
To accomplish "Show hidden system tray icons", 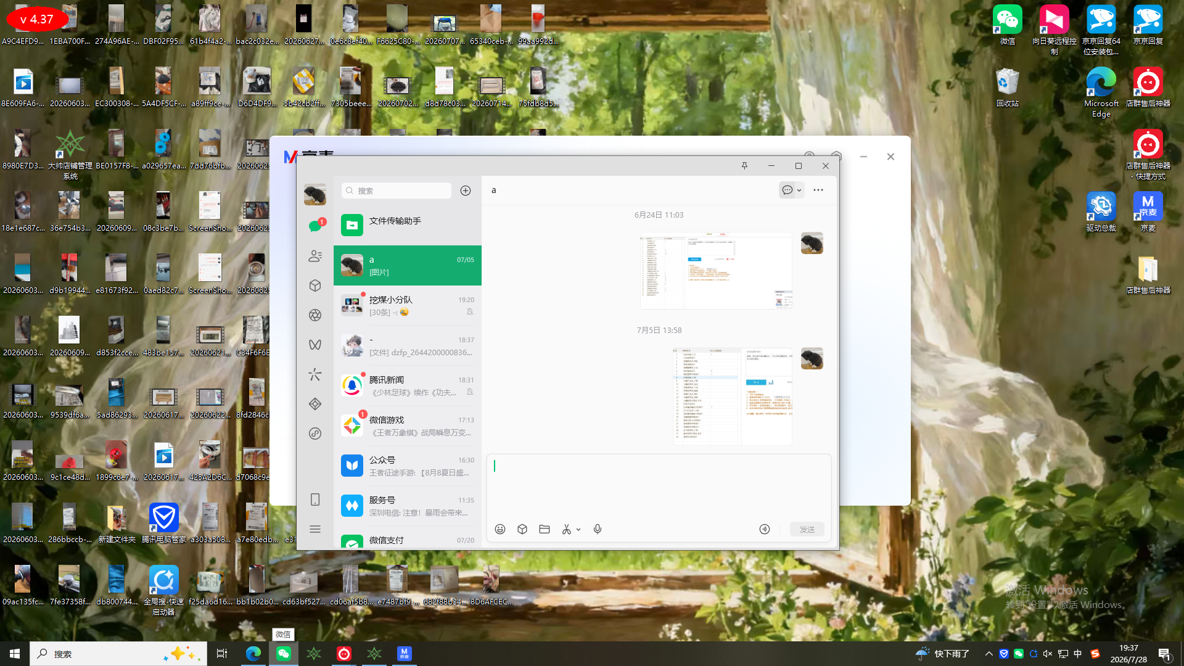I will (x=989, y=654).
